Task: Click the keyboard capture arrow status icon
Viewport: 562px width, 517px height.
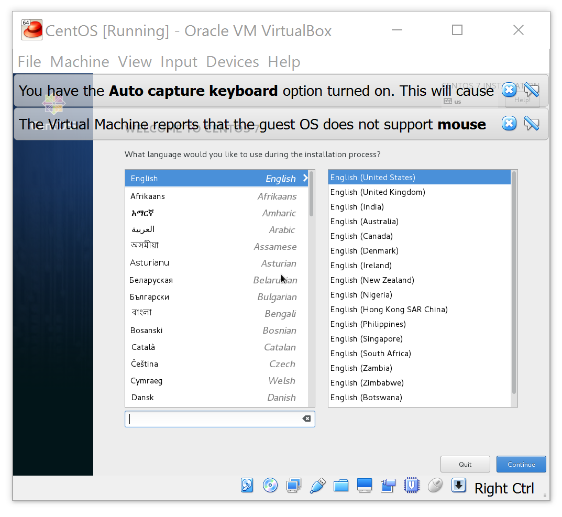Action: (x=459, y=486)
